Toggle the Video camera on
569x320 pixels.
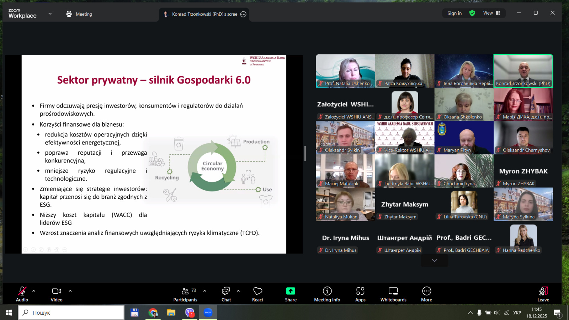coord(57,294)
